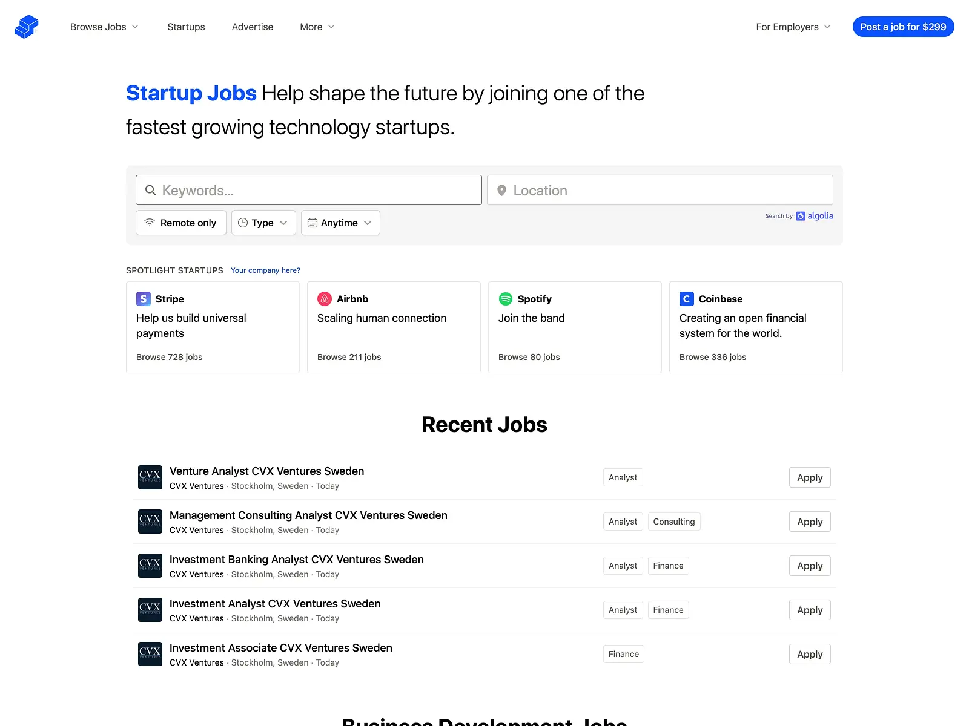The width and height of the screenshot is (969, 726).
Task: Toggle the Remote only filter
Action: [x=181, y=223]
